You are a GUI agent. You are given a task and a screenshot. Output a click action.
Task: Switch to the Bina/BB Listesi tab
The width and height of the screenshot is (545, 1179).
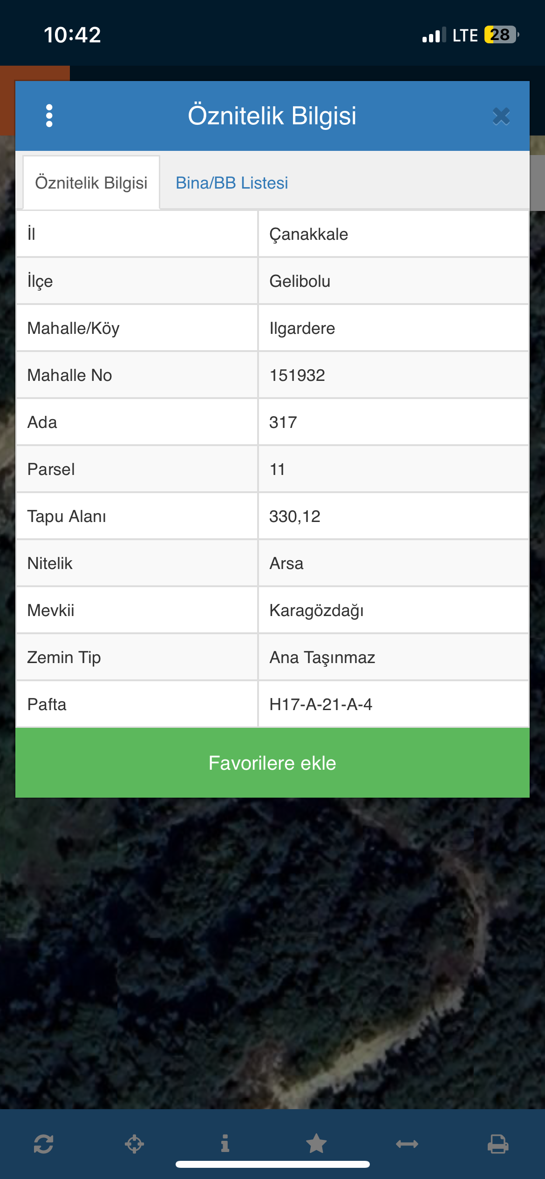pyautogui.click(x=232, y=183)
